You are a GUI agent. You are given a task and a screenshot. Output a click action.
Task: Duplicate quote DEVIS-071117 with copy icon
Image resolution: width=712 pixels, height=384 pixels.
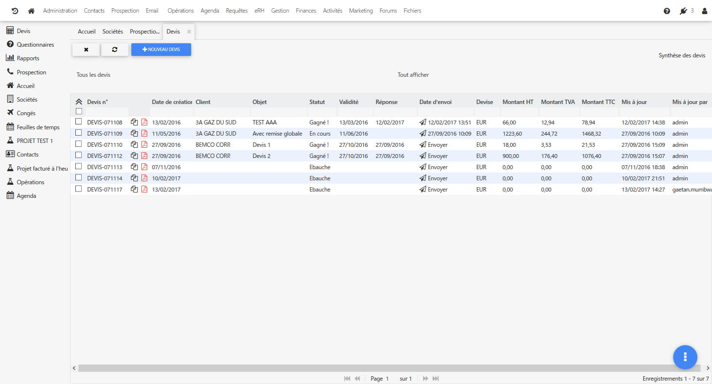click(x=134, y=189)
